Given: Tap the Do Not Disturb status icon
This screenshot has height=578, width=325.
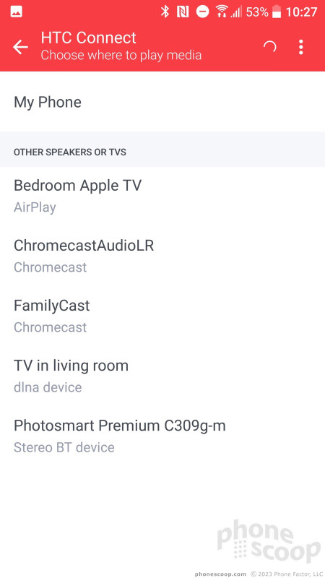Looking at the screenshot, I should pyautogui.click(x=202, y=12).
